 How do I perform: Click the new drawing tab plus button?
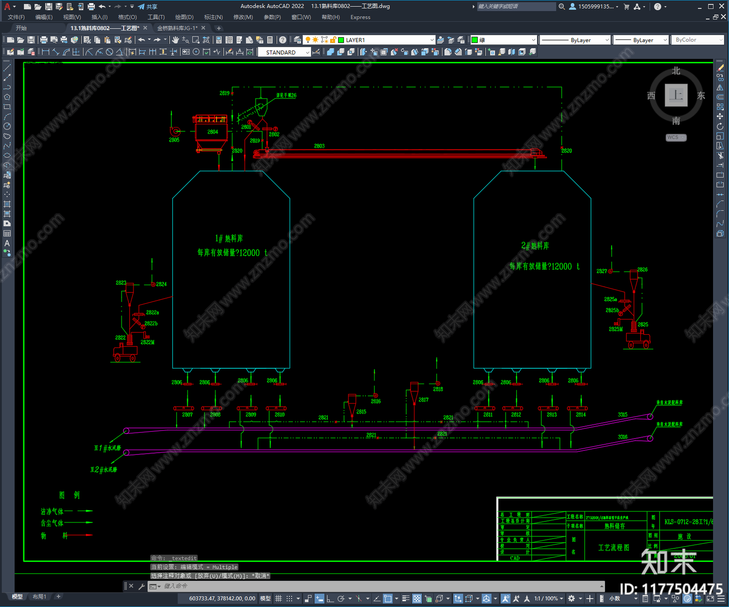(x=219, y=28)
